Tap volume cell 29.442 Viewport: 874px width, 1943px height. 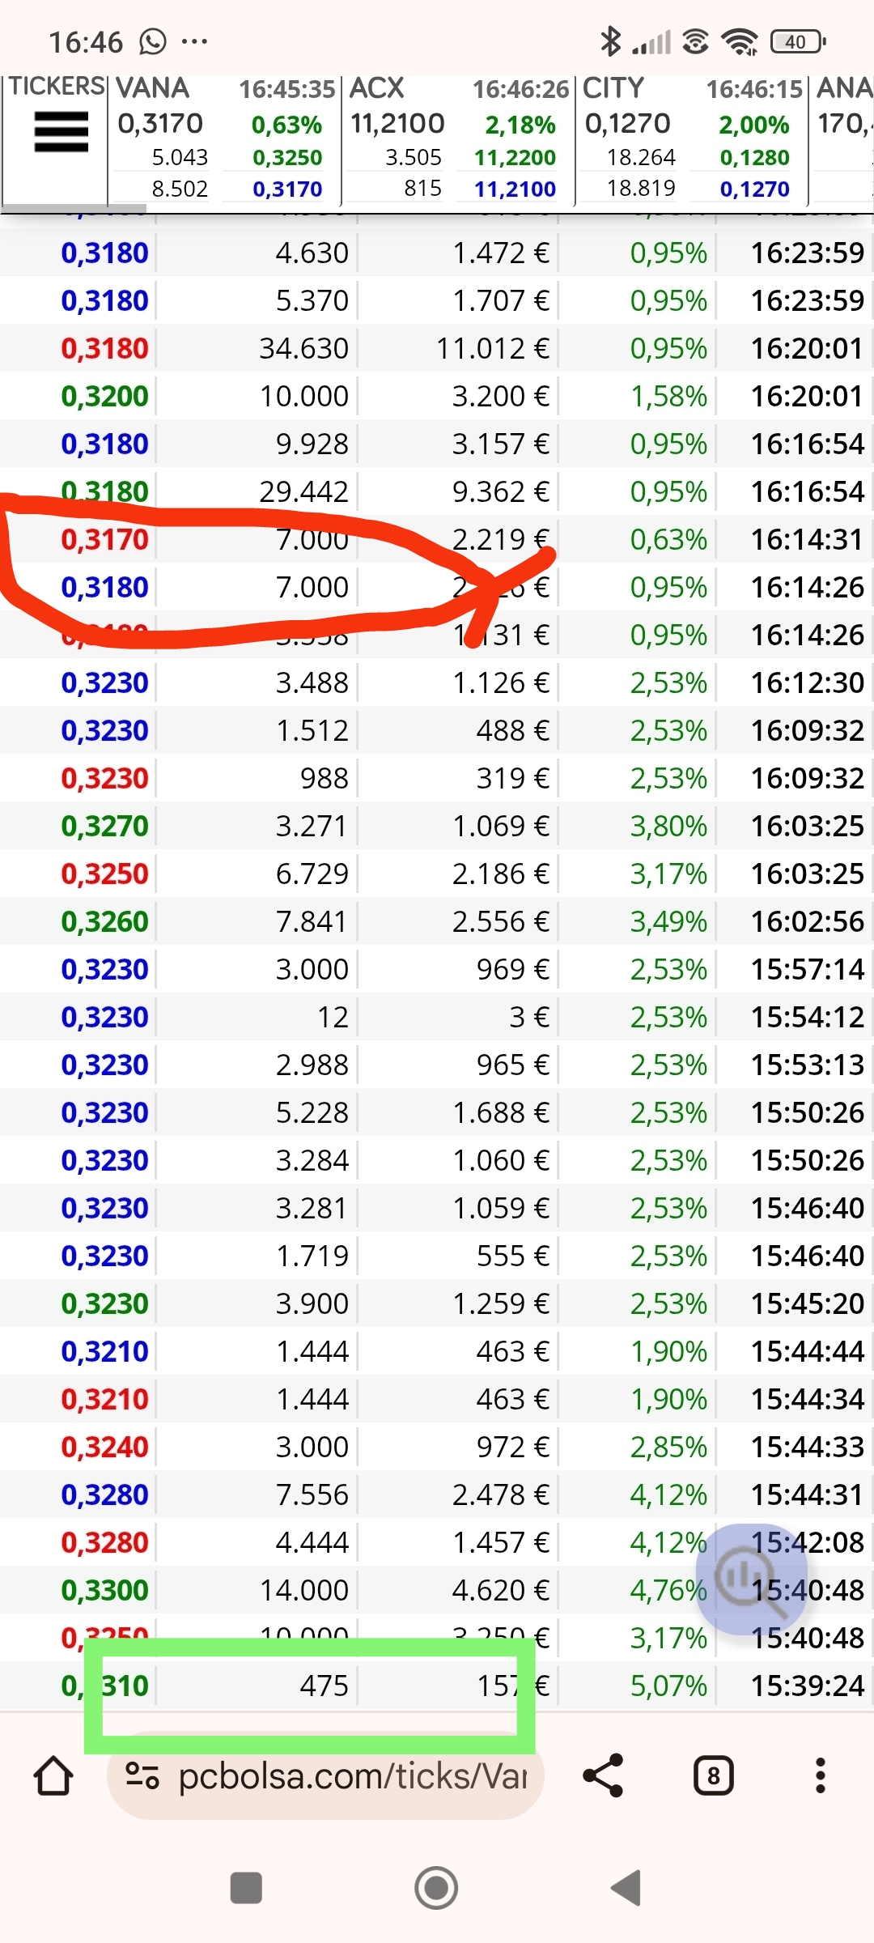[x=303, y=491]
